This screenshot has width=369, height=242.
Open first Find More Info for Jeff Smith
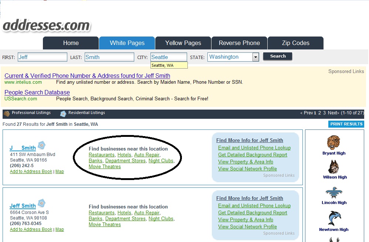coord(250,140)
